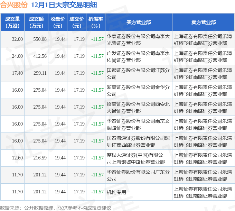Click the 华泰证券南京大光路证券营业部 buyer cell
This screenshot has width=235, height=211.
(x=138, y=39)
